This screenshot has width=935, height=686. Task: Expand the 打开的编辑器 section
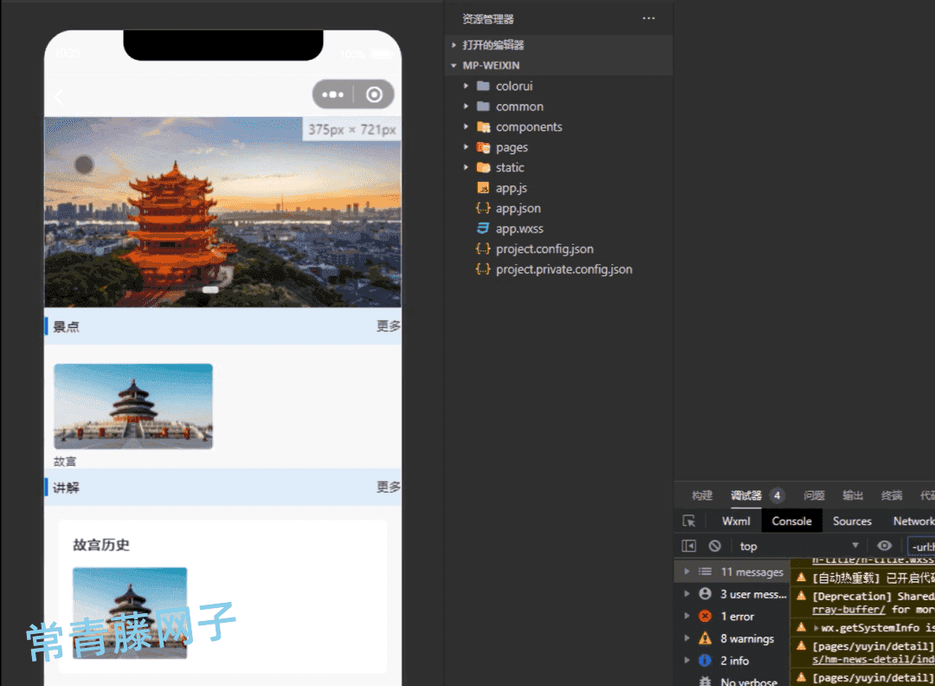[x=454, y=45]
